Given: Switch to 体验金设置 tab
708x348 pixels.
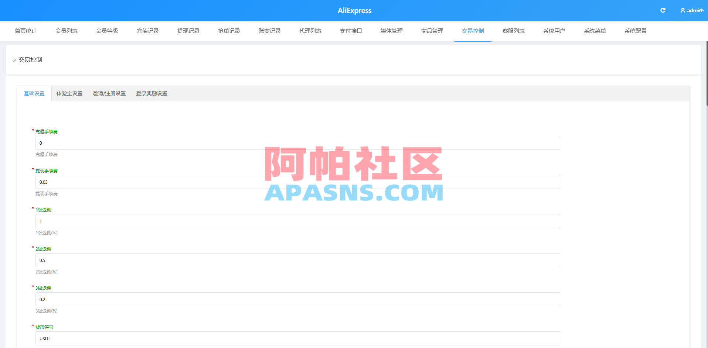Looking at the screenshot, I should coord(69,94).
